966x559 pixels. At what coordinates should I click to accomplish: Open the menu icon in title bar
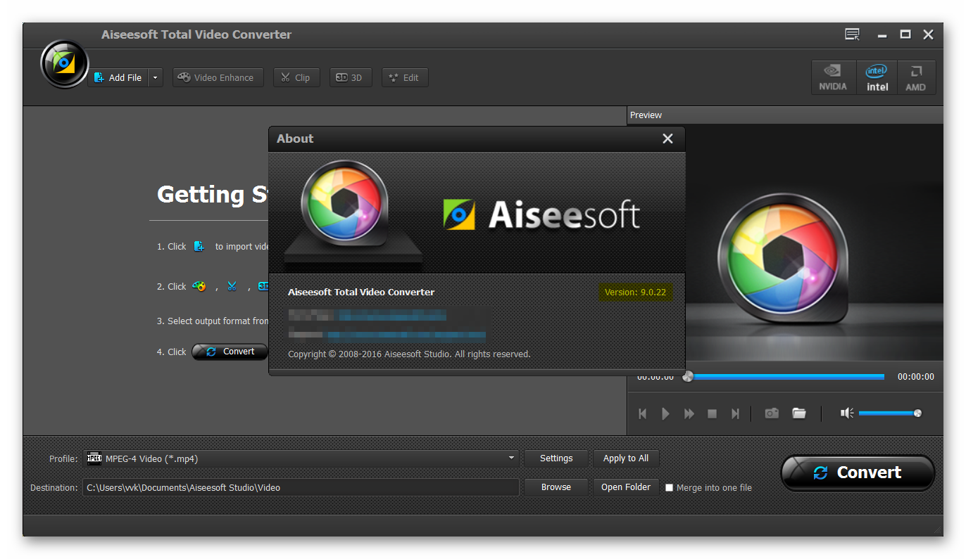click(x=853, y=34)
